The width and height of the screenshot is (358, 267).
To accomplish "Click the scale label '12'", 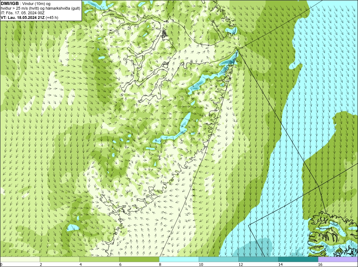I will [241, 264].
